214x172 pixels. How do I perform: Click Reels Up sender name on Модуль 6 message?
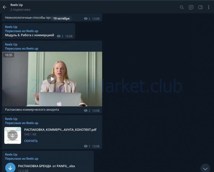click(11, 27)
